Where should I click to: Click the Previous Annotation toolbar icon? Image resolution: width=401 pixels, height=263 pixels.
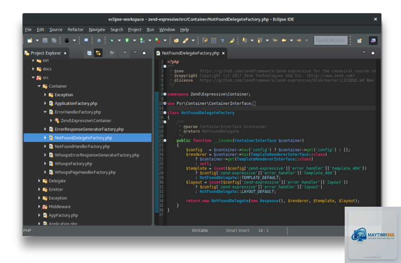click(x=260, y=41)
